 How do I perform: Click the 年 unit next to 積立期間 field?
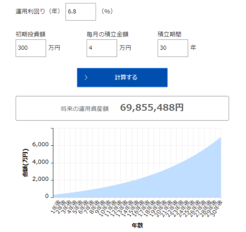coord(193,47)
